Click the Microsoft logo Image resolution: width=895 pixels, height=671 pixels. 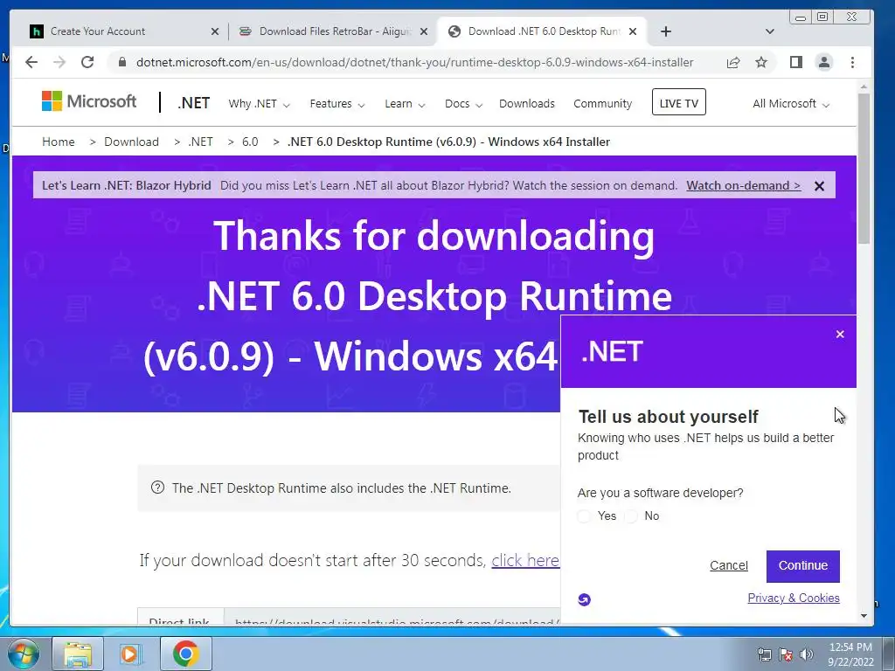coord(89,101)
